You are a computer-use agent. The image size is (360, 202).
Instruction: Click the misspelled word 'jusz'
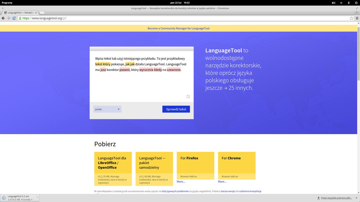click(103, 70)
